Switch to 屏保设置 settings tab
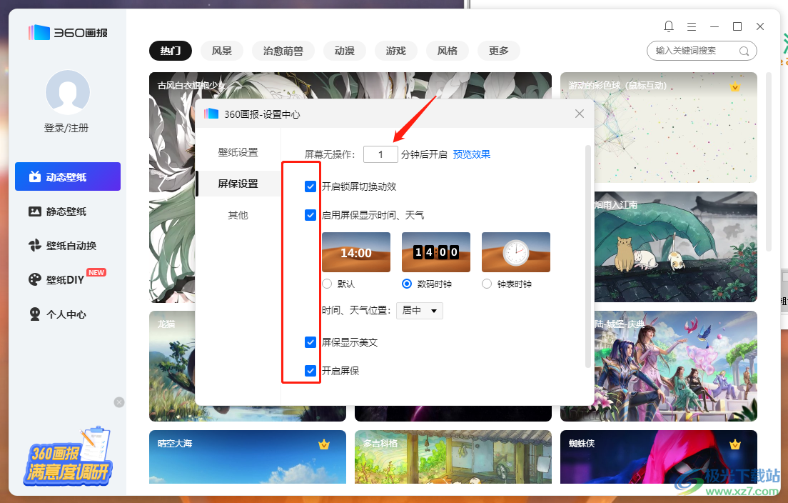This screenshot has width=788, height=503. click(238, 184)
